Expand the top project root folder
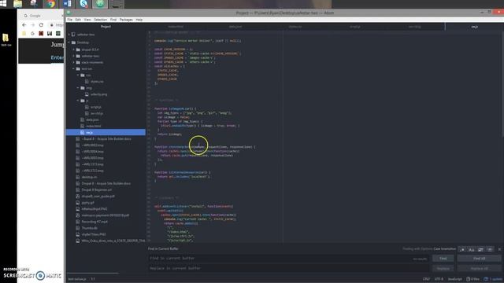 69,35
